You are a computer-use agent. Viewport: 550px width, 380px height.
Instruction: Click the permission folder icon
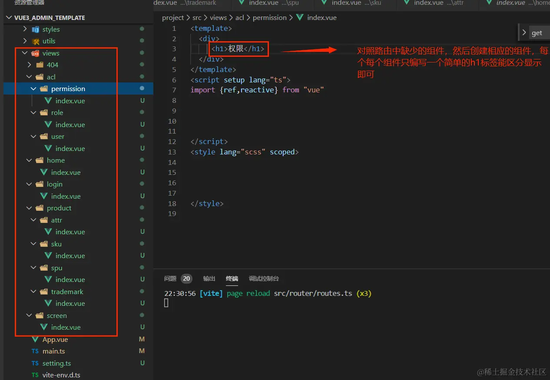coord(44,88)
